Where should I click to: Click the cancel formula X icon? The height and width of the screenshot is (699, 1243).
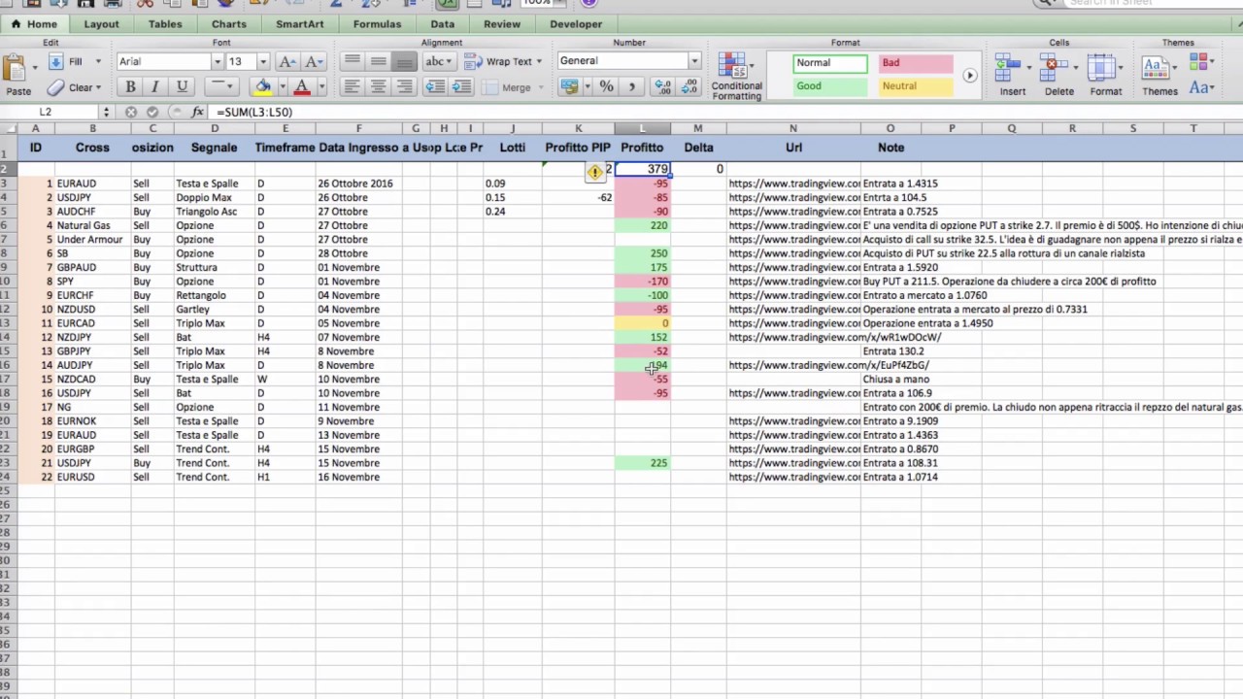coord(131,112)
